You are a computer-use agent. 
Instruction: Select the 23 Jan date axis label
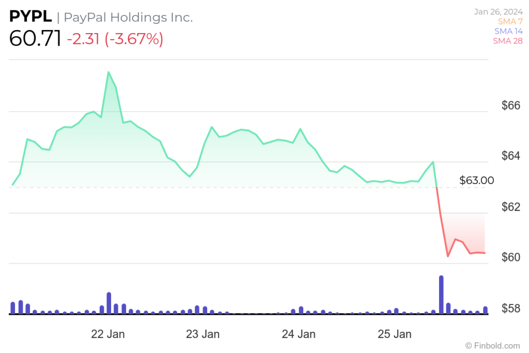pos(203,334)
